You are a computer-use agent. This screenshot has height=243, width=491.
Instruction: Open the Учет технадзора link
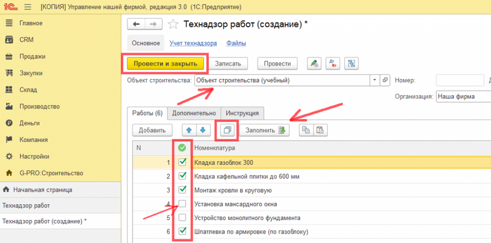click(x=193, y=43)
